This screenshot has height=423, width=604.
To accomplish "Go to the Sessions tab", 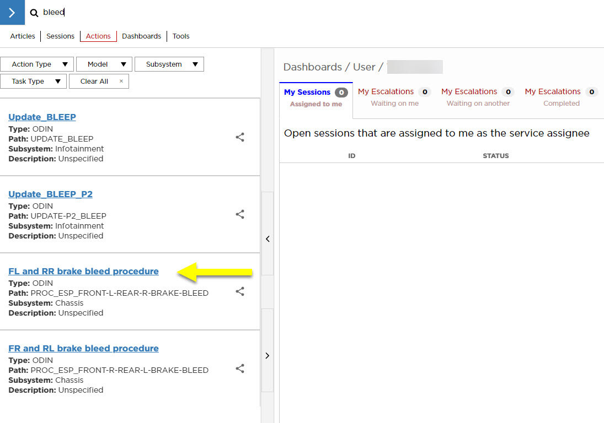I will pos(60,36).
